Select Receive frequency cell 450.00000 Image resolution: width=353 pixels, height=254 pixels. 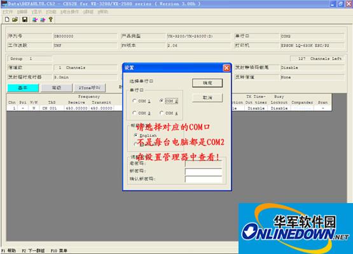(76, 108)
